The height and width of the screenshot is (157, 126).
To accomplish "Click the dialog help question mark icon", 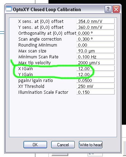I will point(108,9).
